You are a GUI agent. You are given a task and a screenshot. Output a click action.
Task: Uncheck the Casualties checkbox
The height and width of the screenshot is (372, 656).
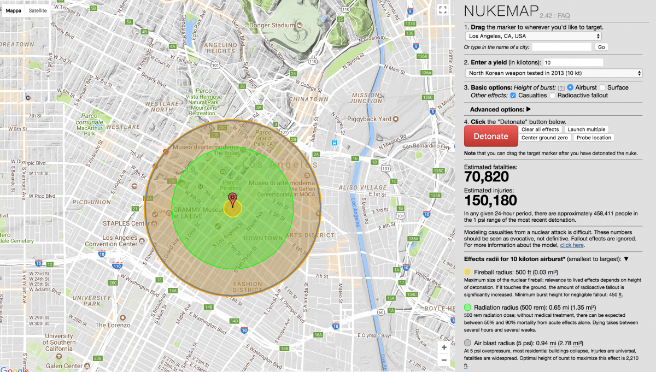click(x=513, y=96)
